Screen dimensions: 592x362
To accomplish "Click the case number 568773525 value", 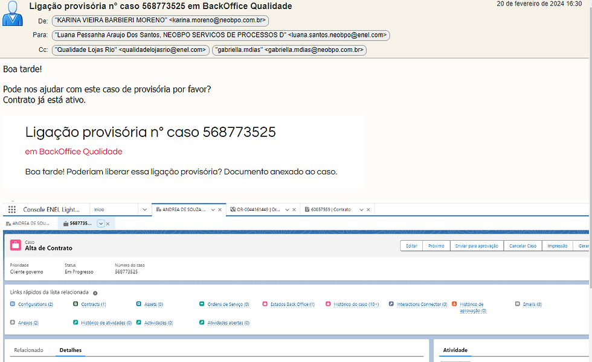I will (x=126, y=272).
